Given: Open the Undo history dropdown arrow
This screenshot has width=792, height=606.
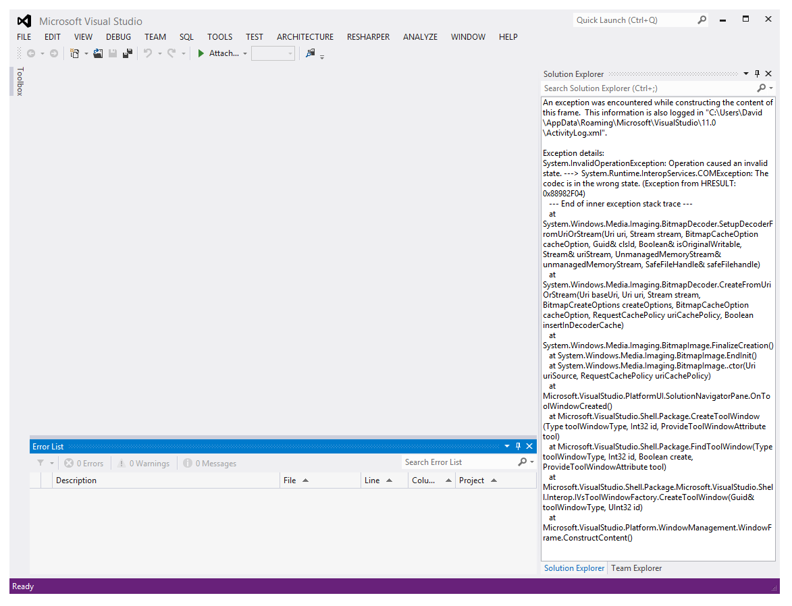Looking at the screenshot, I should [x=159, y=53].
